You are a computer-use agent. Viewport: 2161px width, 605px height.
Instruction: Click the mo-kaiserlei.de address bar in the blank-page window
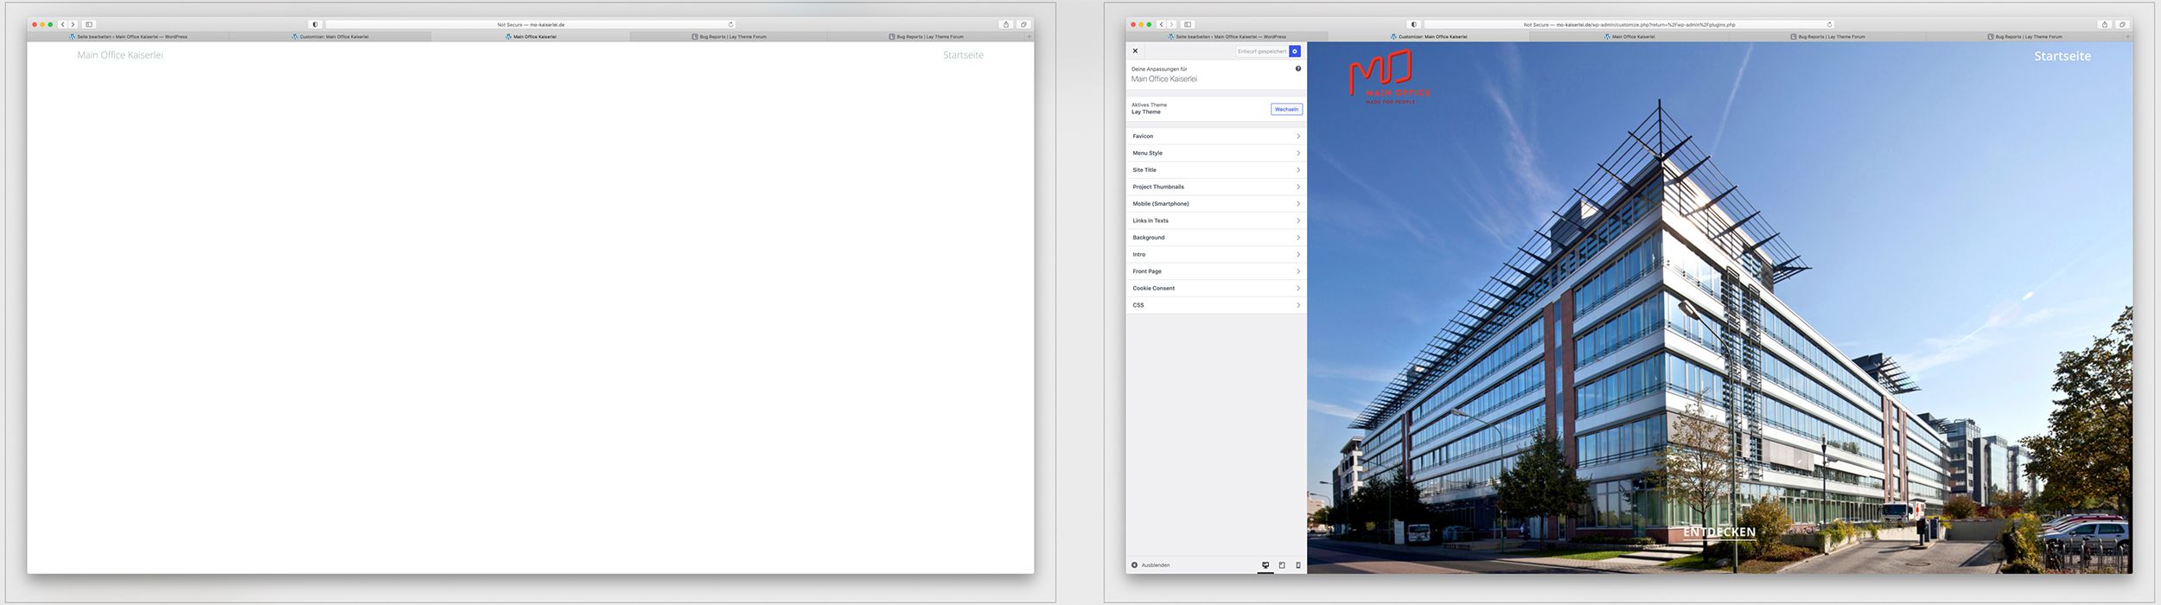pos(530,24)
